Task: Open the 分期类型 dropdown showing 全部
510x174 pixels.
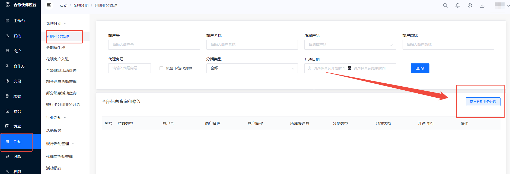Action: click(252, 68)
